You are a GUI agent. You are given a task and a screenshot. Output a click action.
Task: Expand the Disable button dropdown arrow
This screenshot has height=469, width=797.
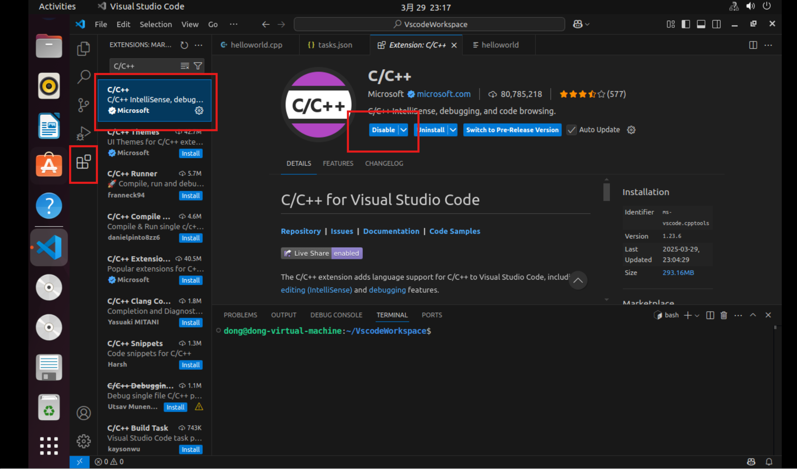(403, 130)
